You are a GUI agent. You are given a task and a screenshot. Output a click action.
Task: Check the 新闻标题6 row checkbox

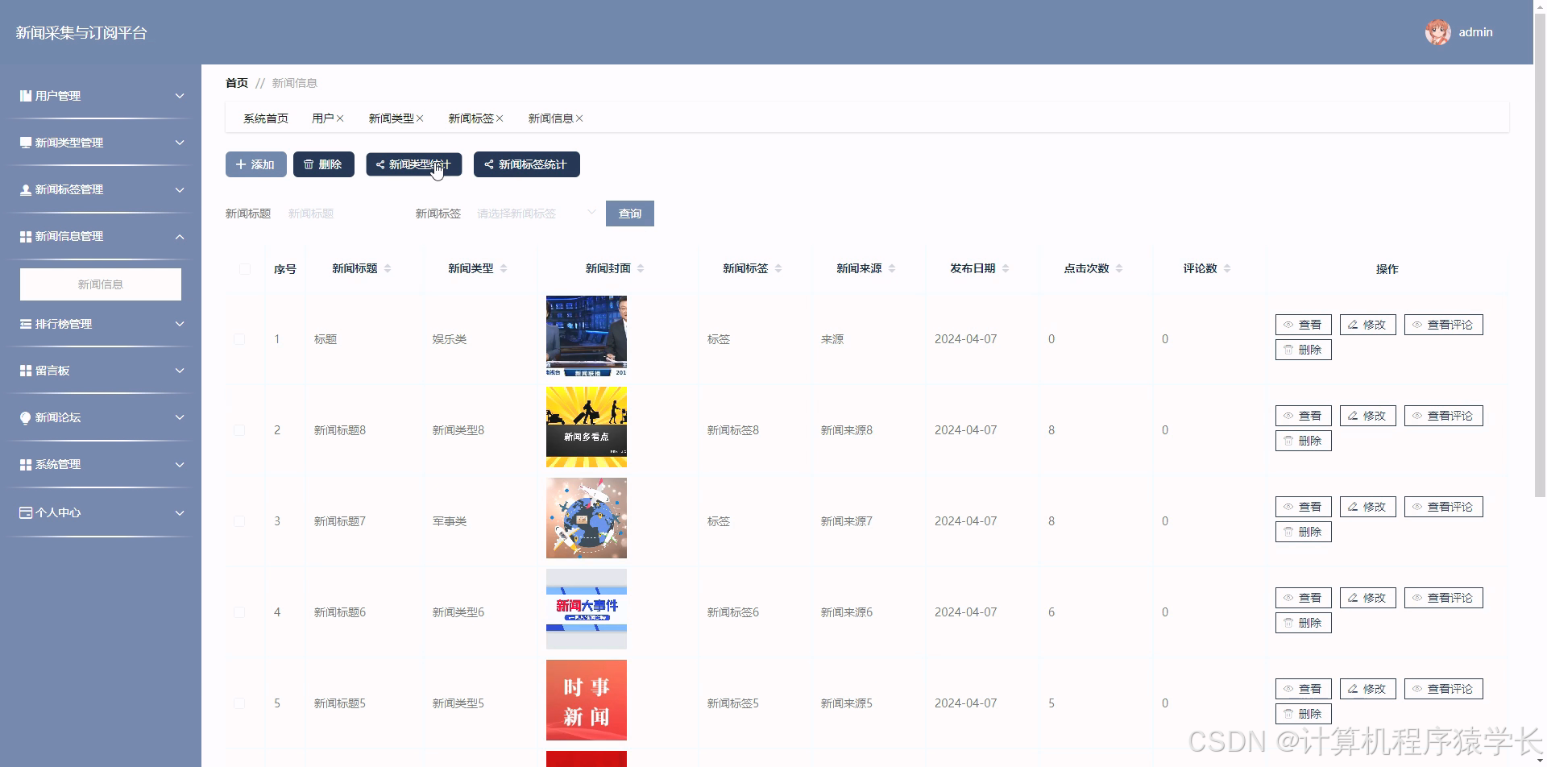click(239, 612)
